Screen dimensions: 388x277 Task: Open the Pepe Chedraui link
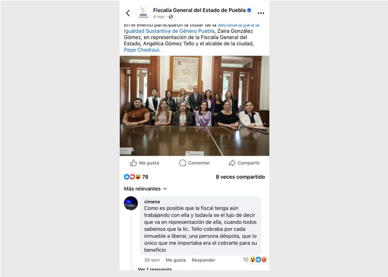coord(141,50)
